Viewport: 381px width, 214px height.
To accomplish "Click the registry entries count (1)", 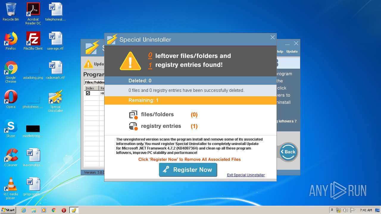I will coord(194,126).
